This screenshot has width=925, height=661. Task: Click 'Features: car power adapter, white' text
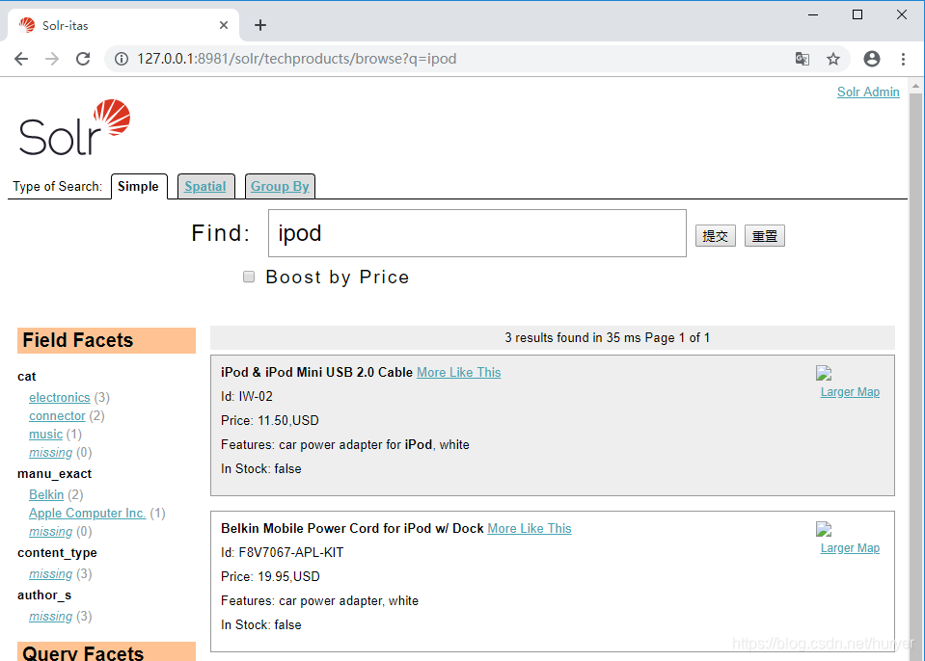(319, 601)
